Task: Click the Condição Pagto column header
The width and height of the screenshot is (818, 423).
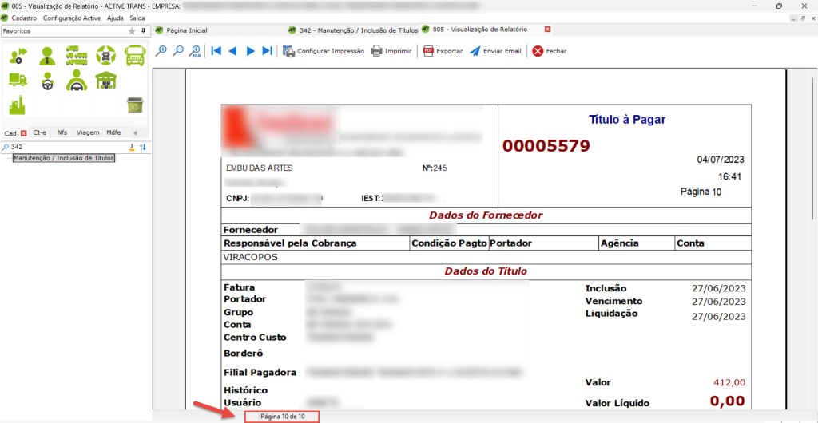Action: point(449,243)
